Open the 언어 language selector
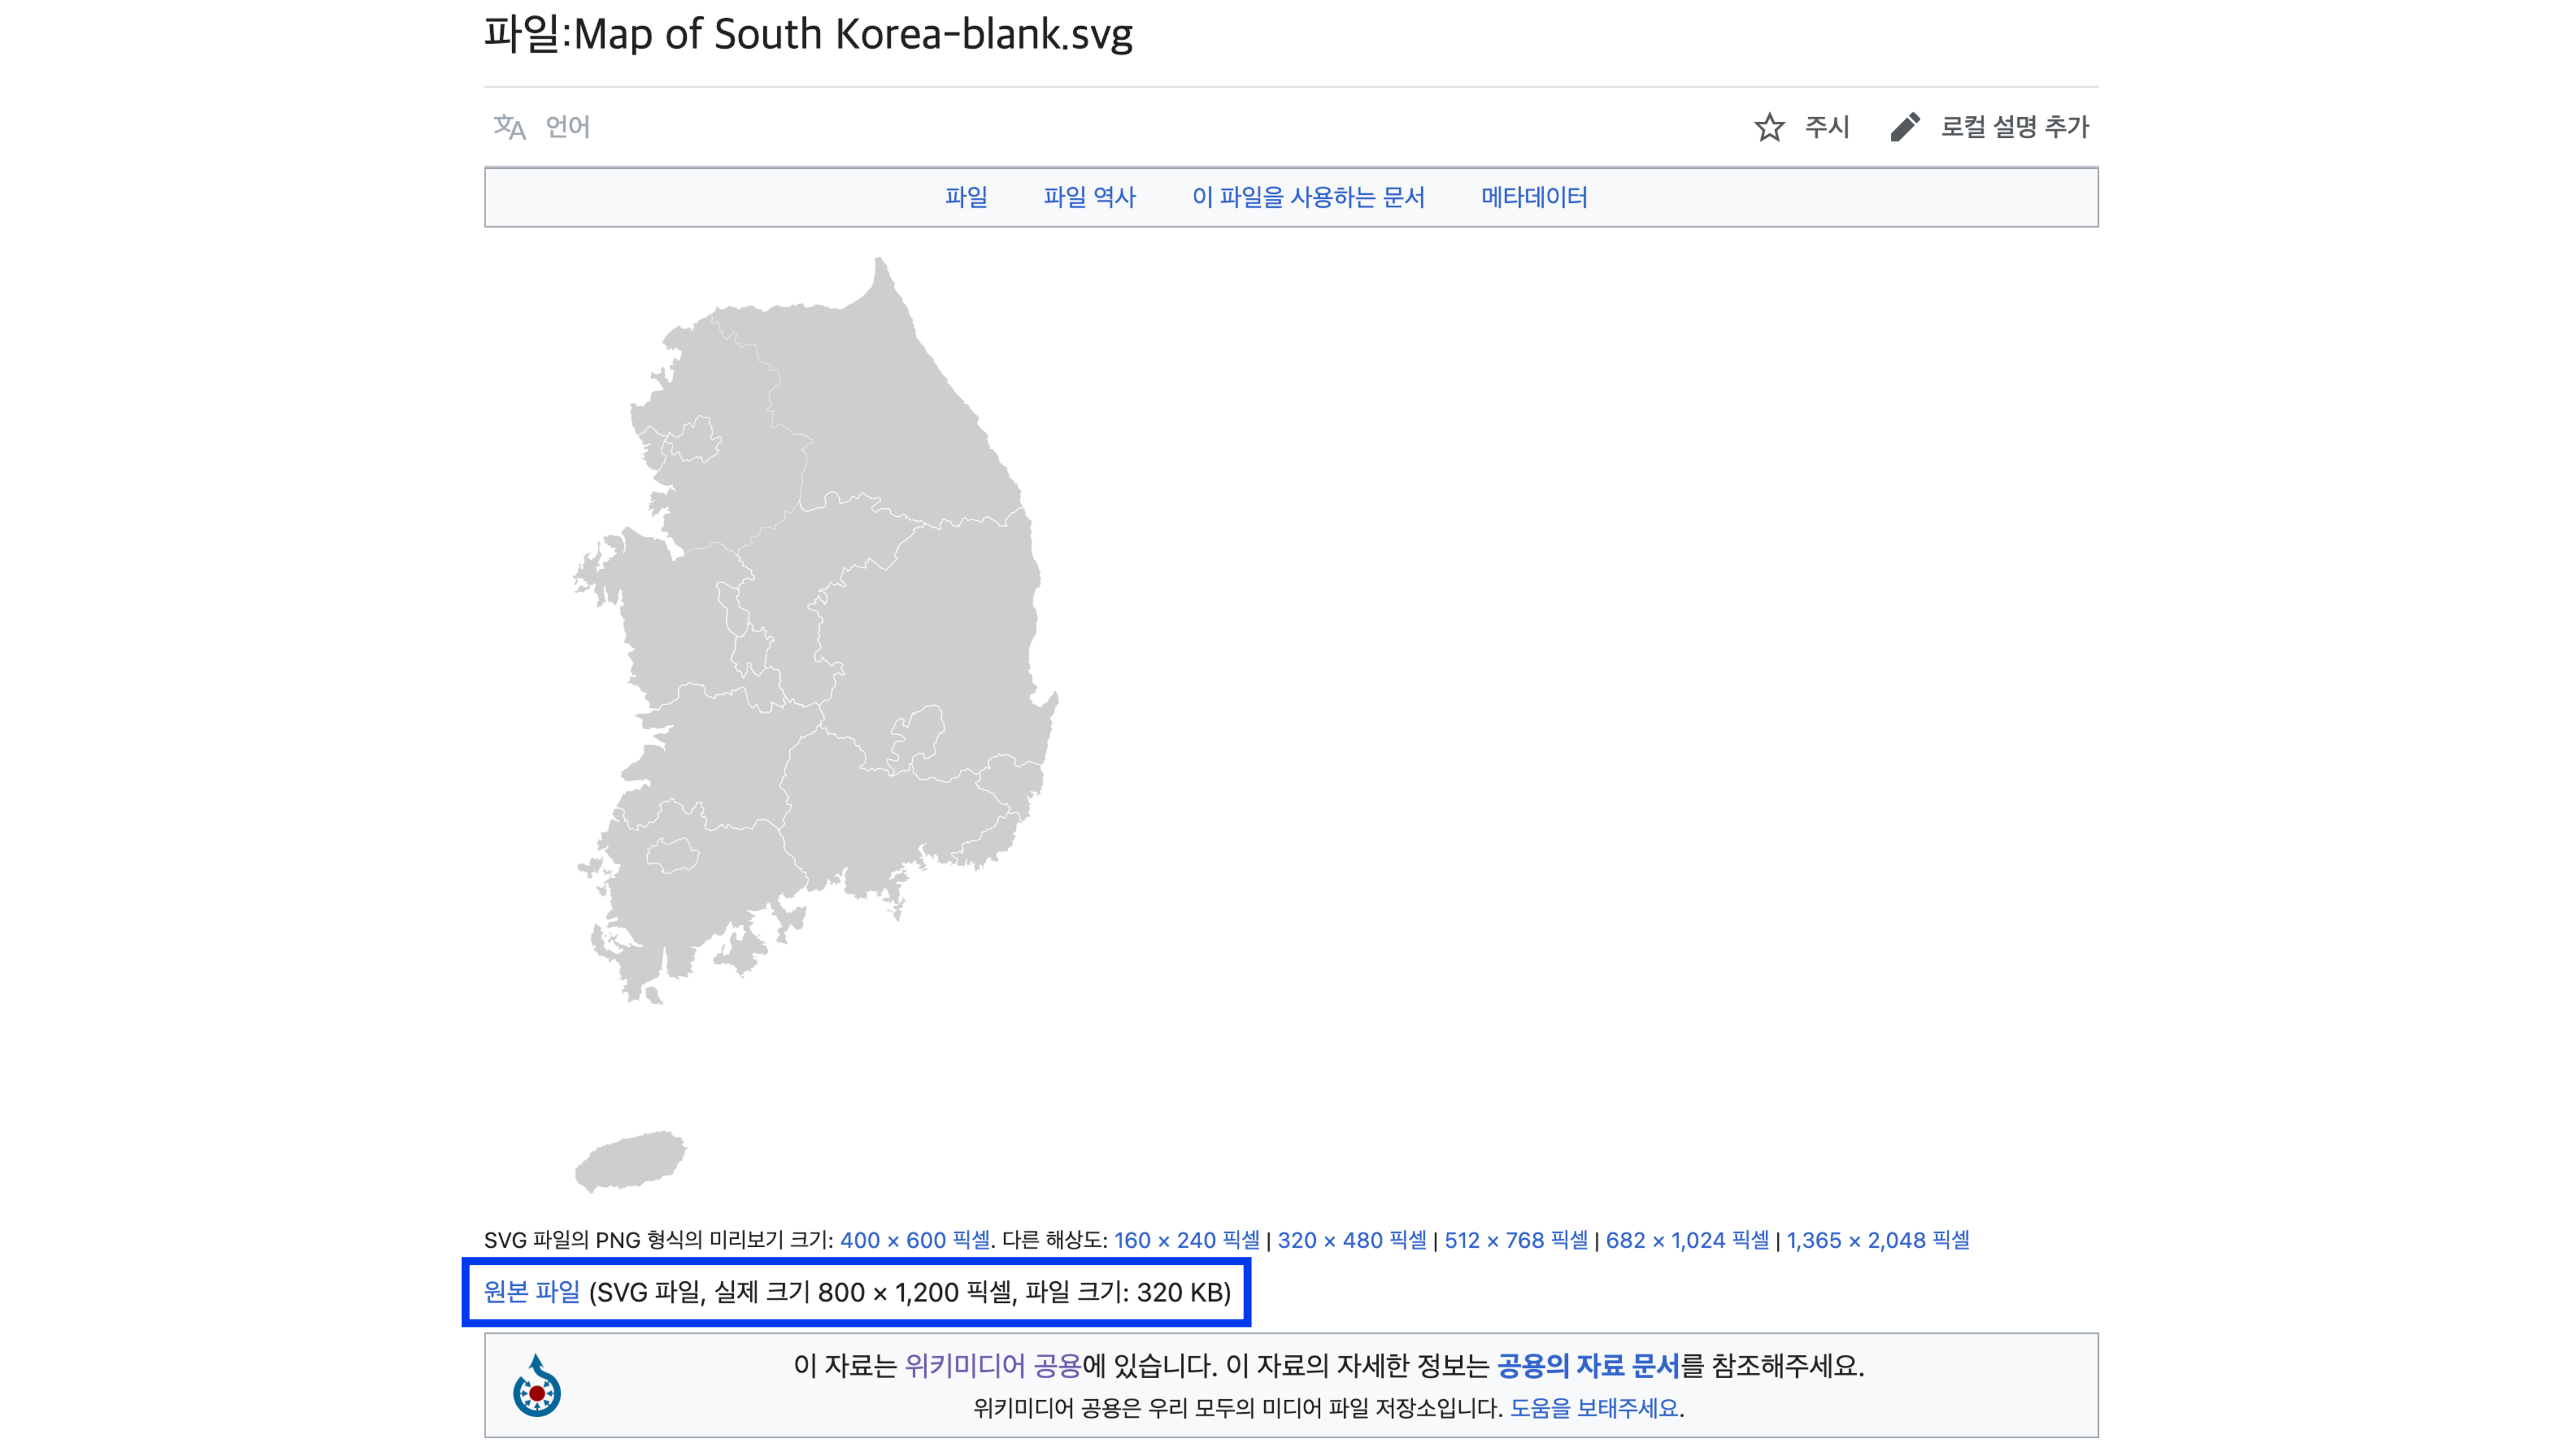The image size is (2576, 1449). click(567, 127)
